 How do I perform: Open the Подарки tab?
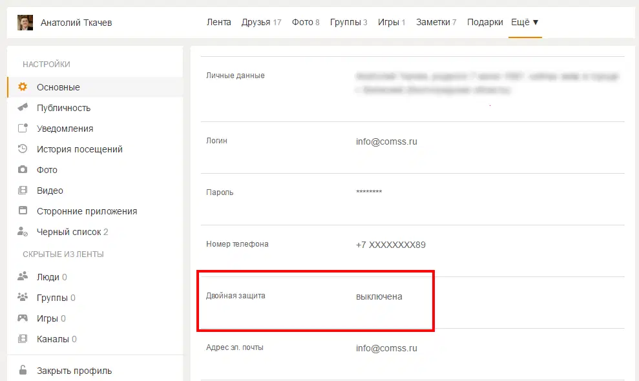point(485,22)
